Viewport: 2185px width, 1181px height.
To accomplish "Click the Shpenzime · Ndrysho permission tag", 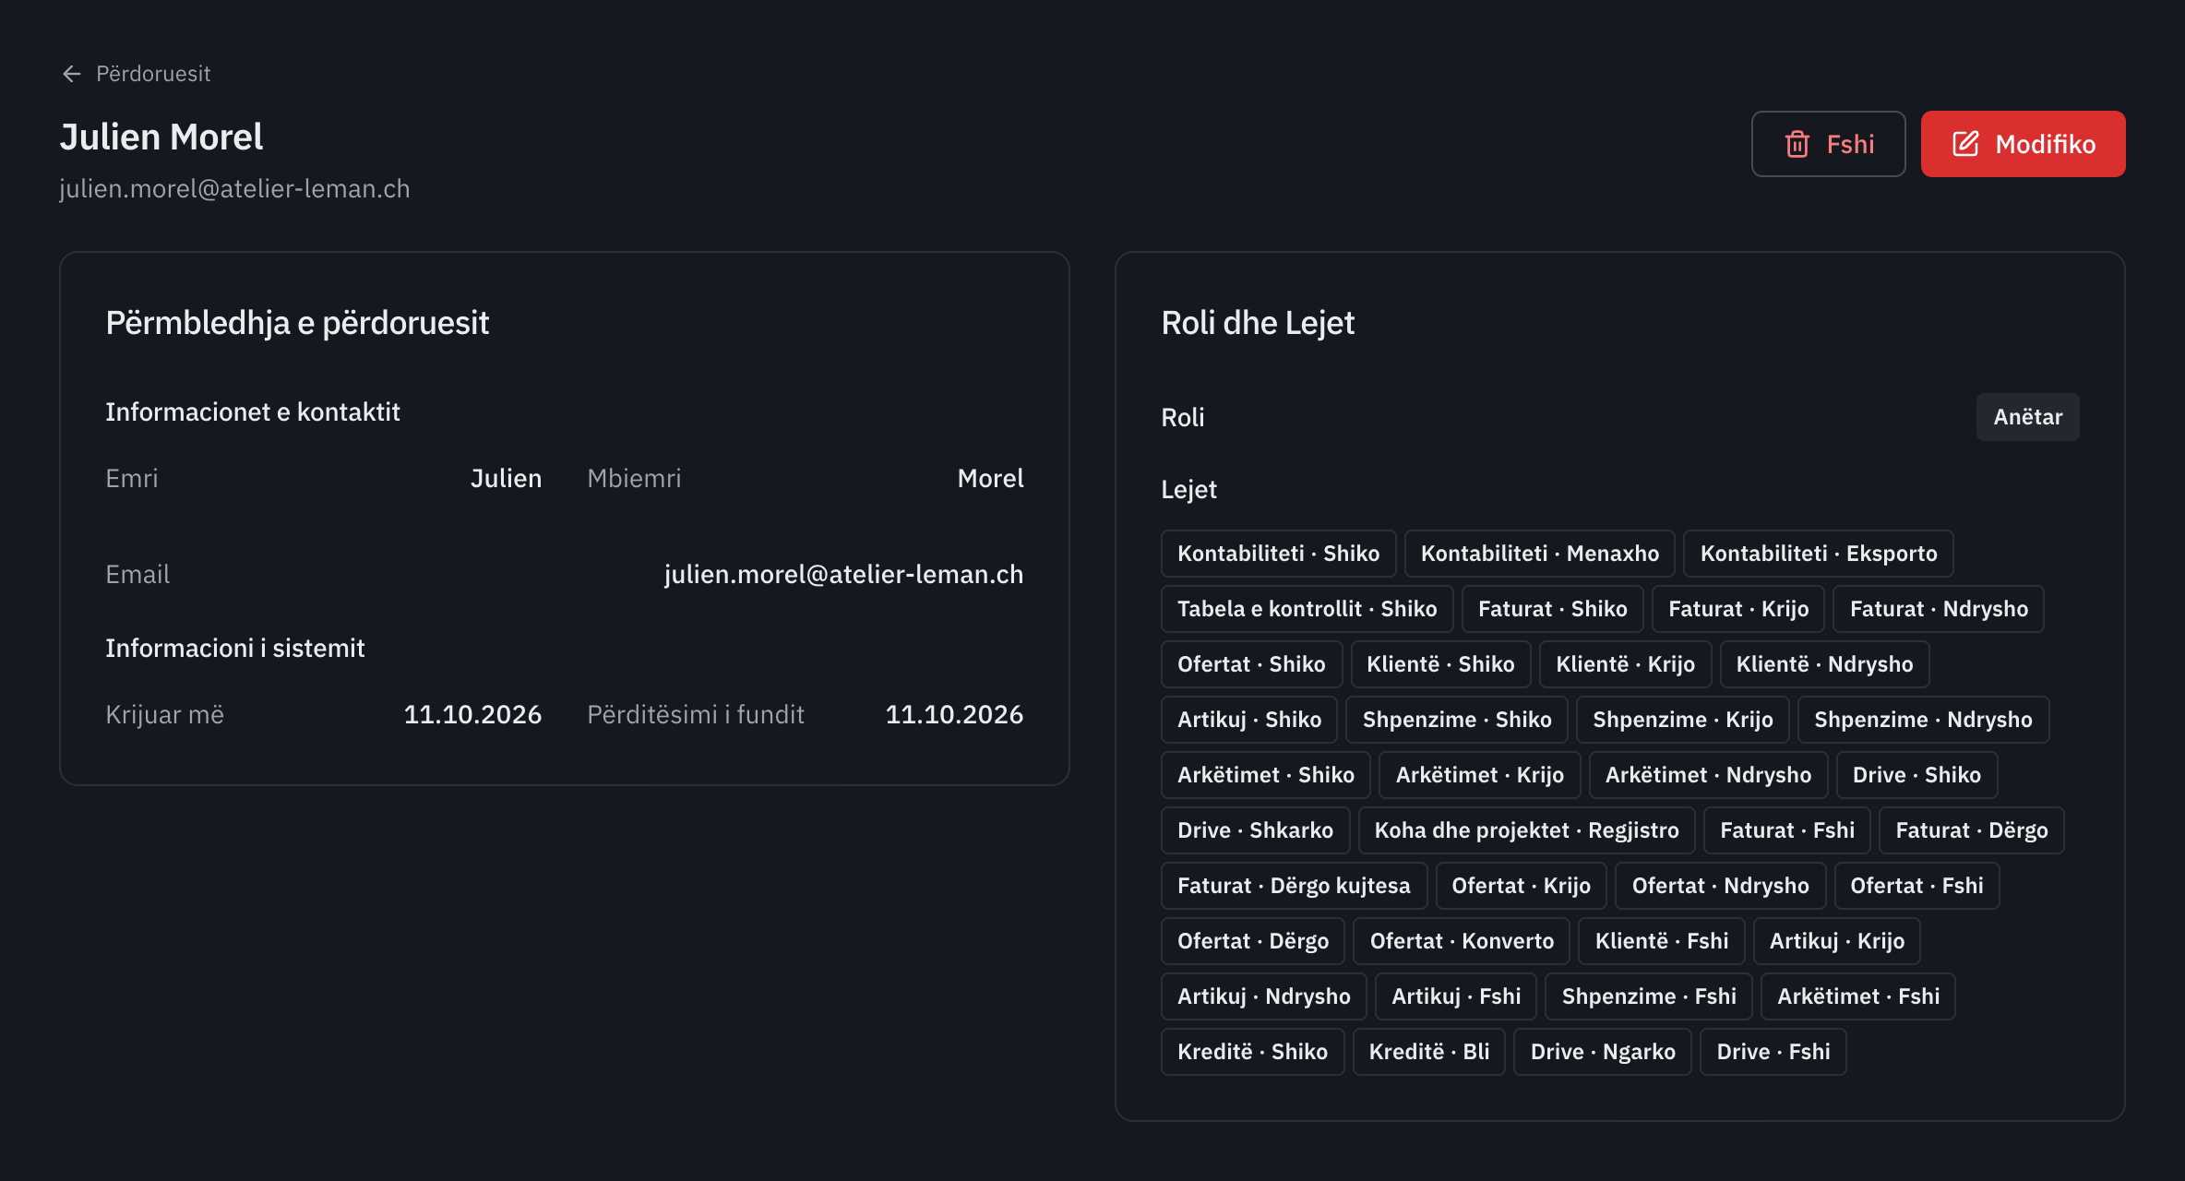I will click(1923, 720).
